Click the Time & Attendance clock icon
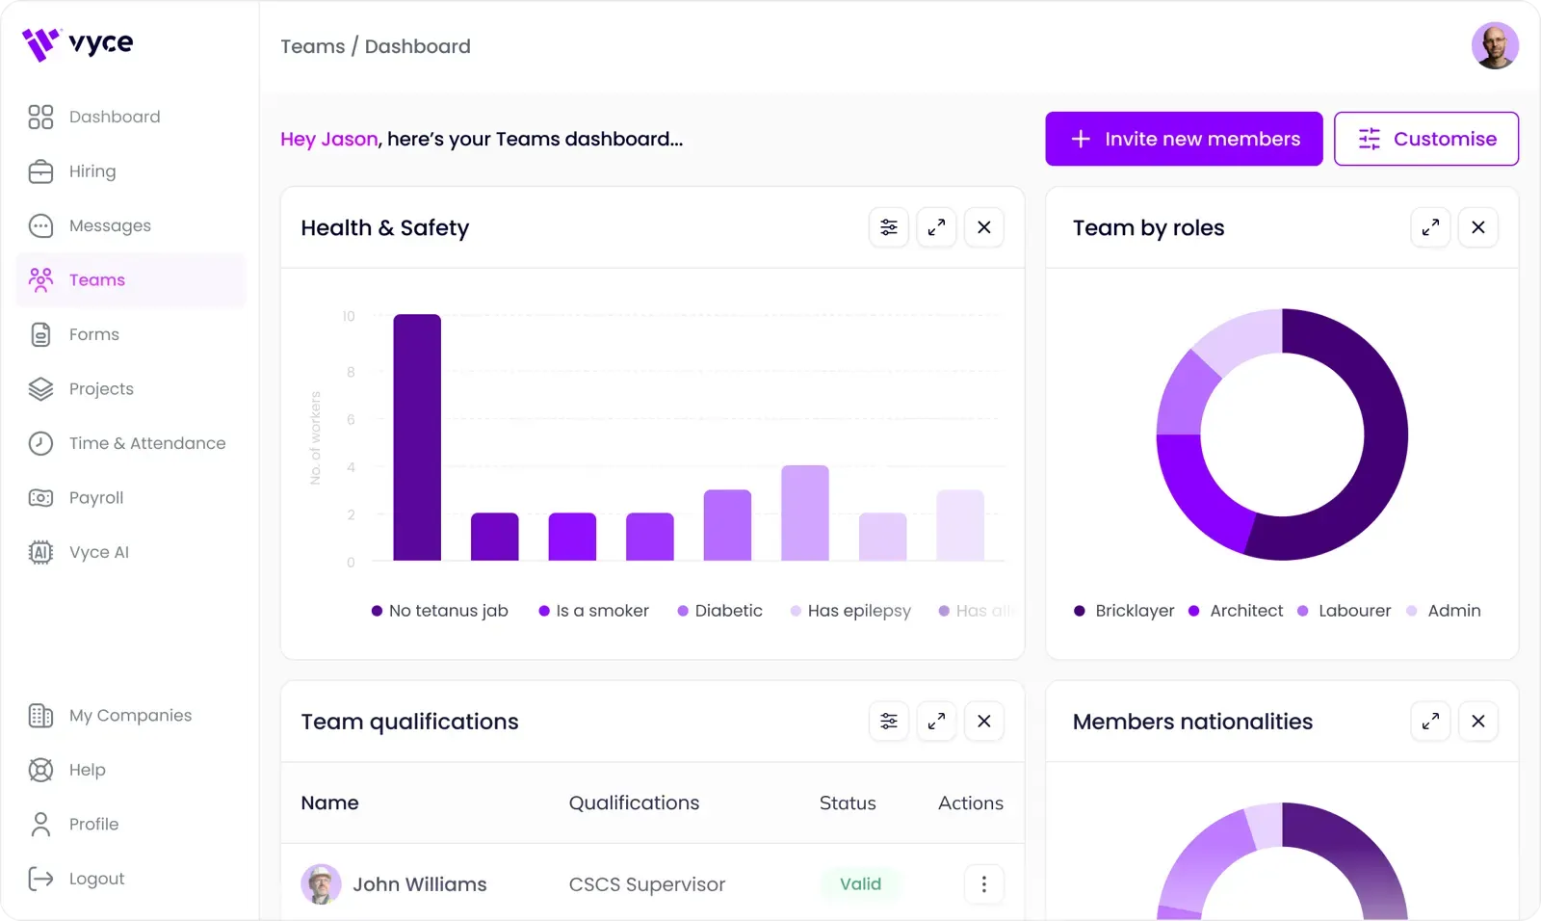Image resolution: width=1541 pixels, height=921 pixels. 40,443
